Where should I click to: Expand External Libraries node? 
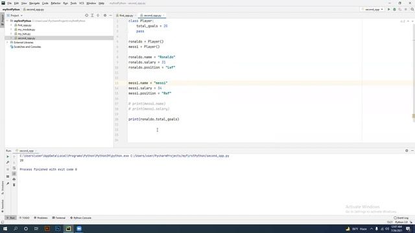tap(8, 42)
